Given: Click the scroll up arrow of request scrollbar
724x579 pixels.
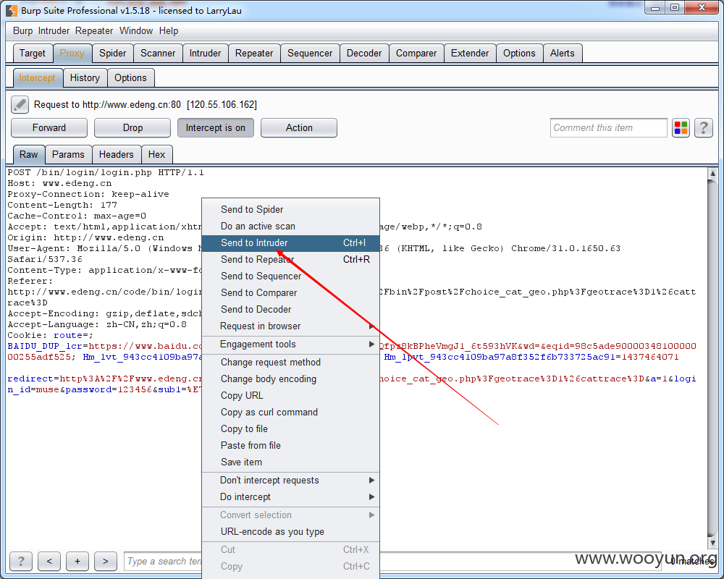Looking at the screenshot, I should [x=712, y=174].
